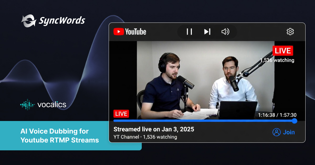This screenshot has height=165, width=315.
Task: Toggle the LIVE indicator near the progress bar
Action: [x=121, y=113]
